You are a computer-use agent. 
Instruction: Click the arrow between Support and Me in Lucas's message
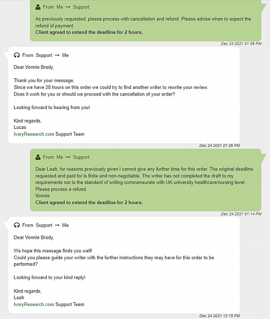(57, 55)
